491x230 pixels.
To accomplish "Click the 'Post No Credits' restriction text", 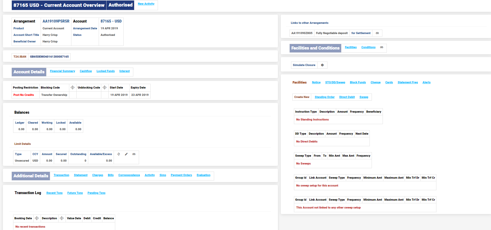I will coord(24,95).
